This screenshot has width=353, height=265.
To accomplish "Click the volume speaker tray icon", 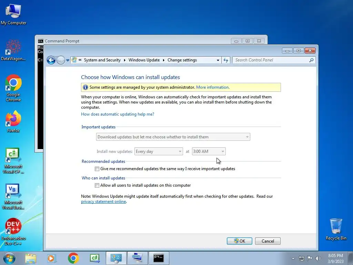I will 318,258.
